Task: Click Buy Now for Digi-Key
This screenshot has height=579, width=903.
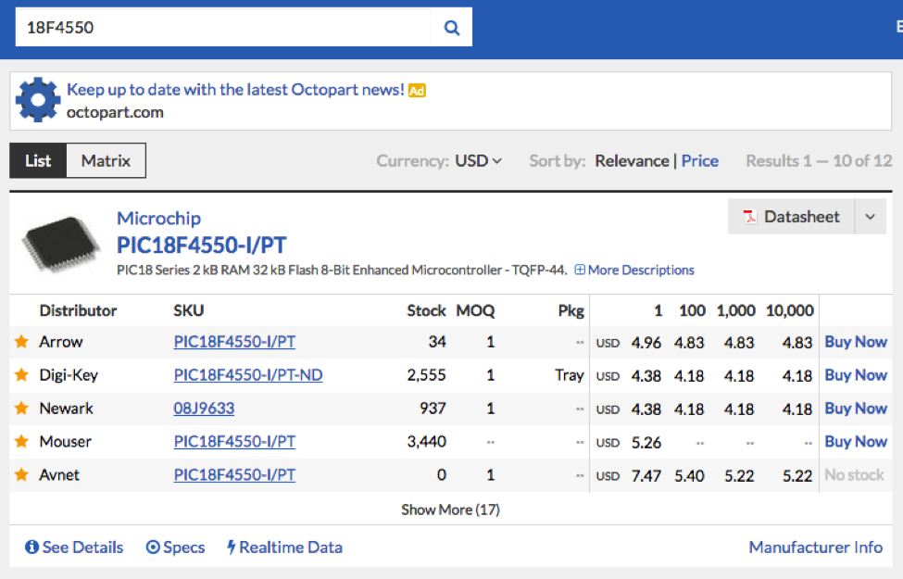Action: coord(856,375)
